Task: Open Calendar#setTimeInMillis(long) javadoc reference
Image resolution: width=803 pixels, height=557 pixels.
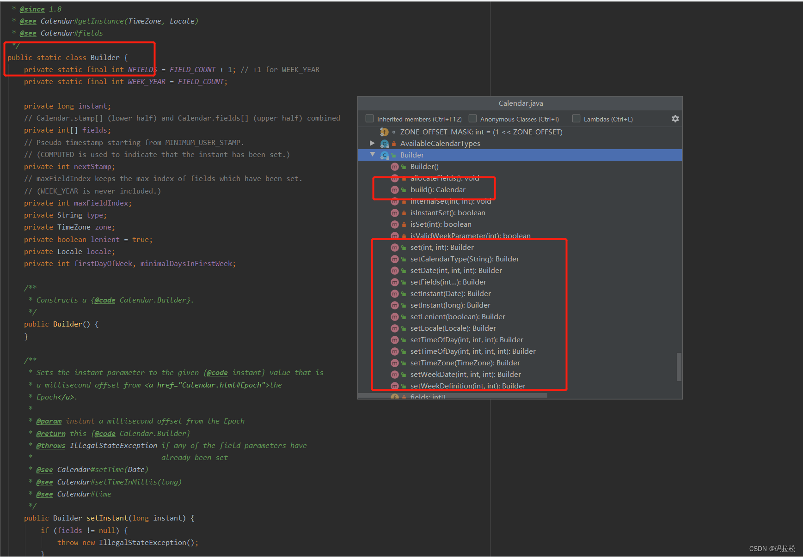Action: tap(119, 482)
